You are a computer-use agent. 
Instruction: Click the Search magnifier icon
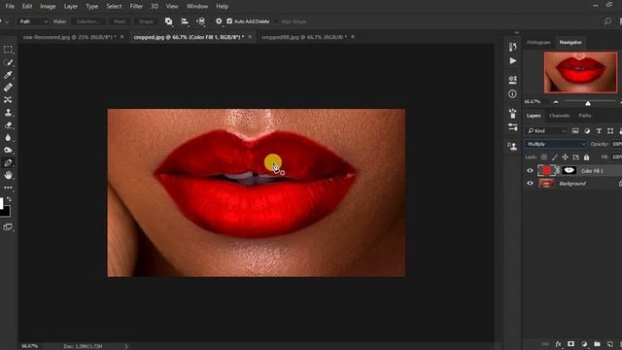coord(607,21)
